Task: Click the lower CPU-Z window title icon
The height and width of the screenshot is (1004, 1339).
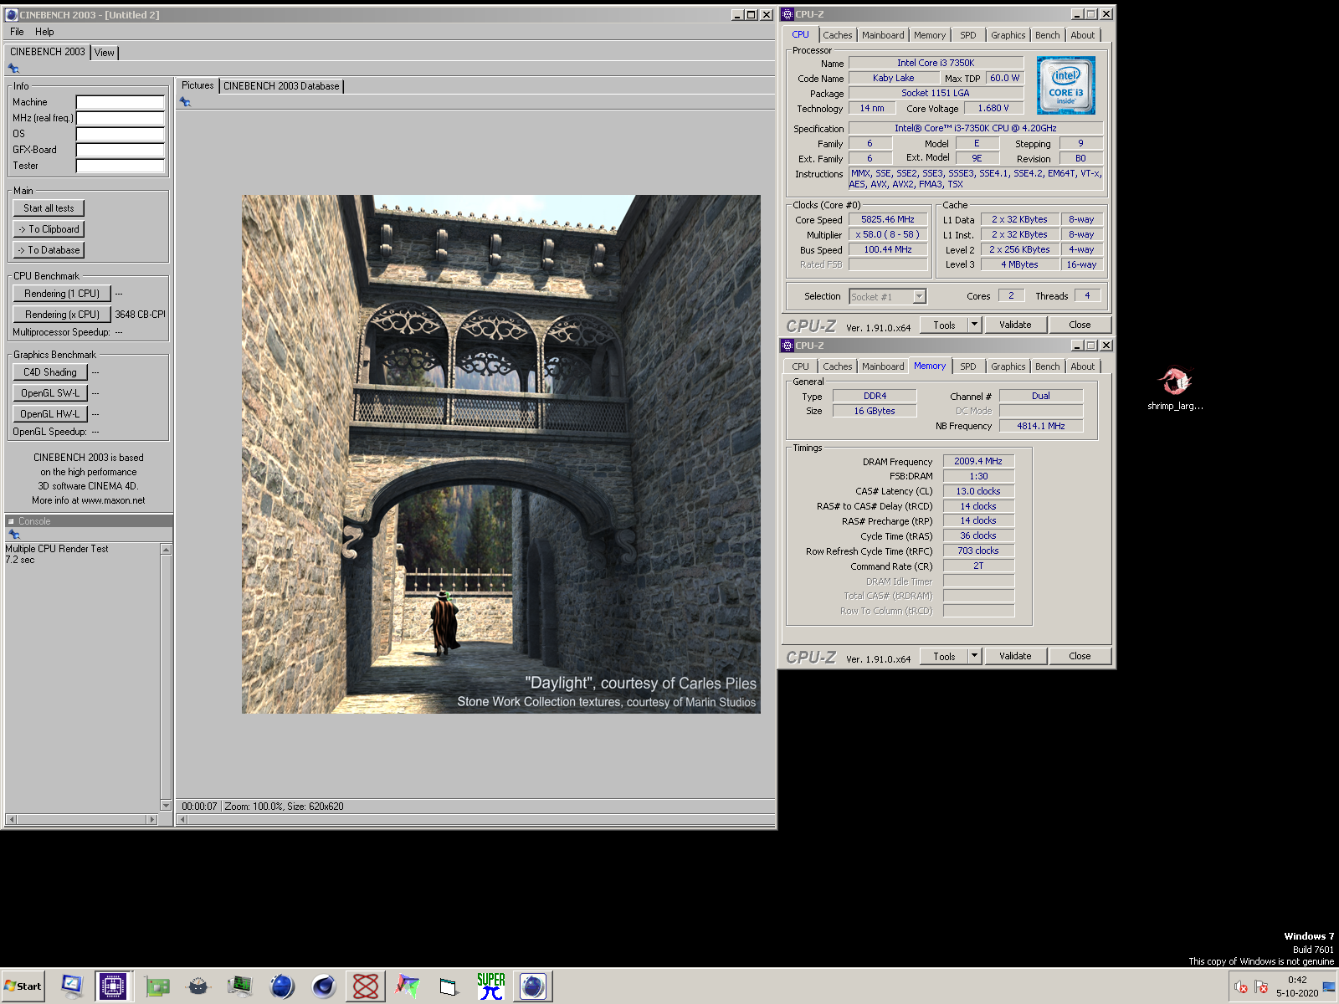Action: [x=787, y=346]
